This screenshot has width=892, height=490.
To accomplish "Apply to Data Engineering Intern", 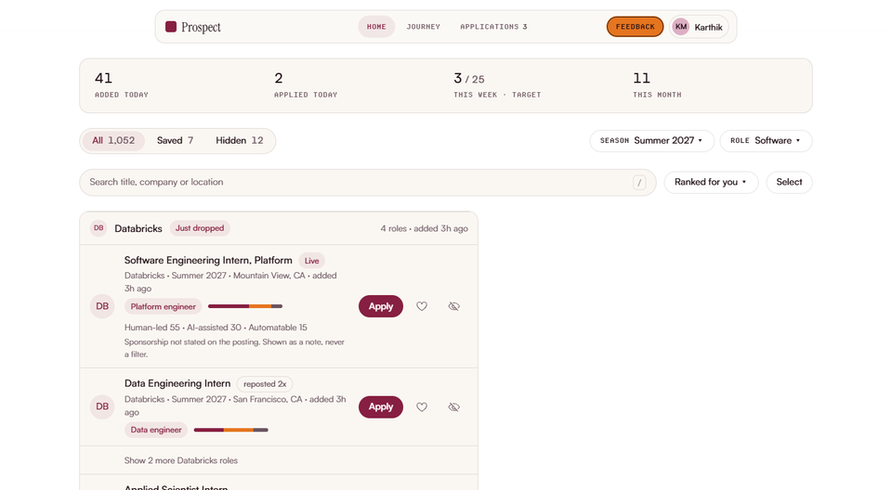I will click(381, 407).
